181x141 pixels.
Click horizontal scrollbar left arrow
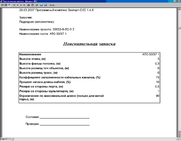pos(13,139)
